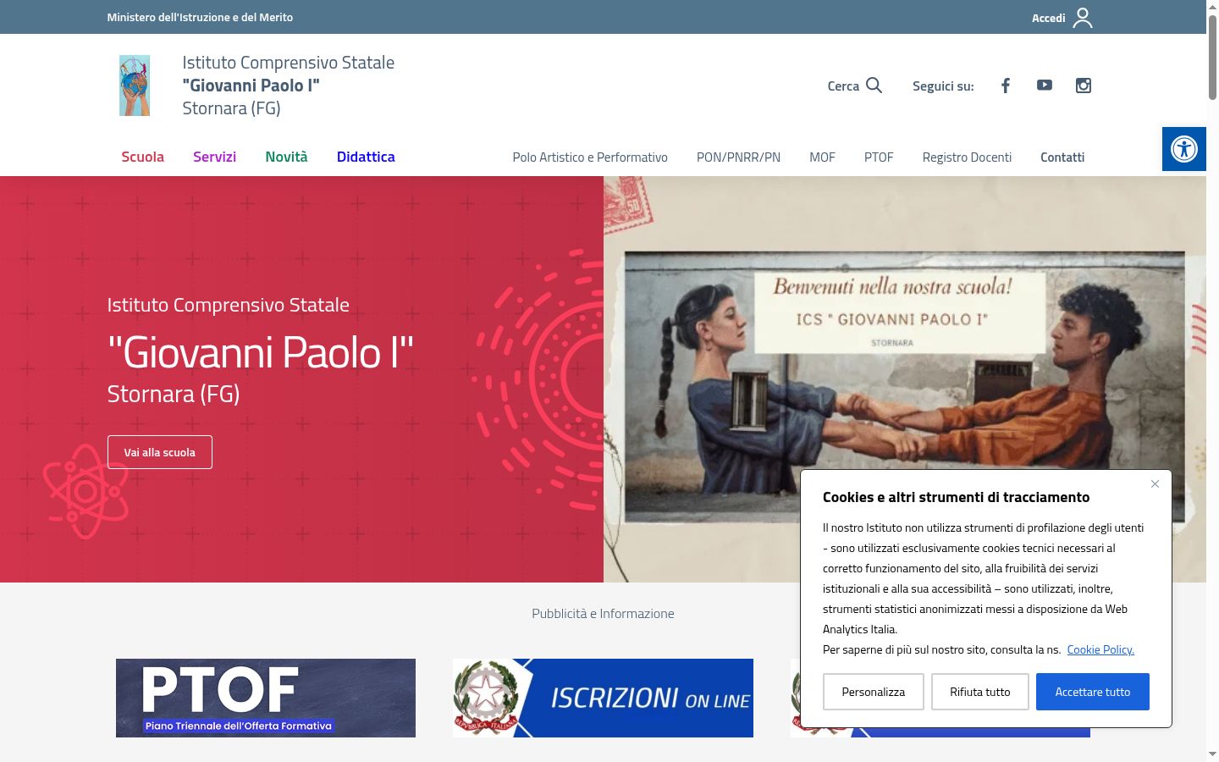1219x762 pixels.
Task: Open the Servizi menu
Action: pyautogui.click(x=214, y=157)
